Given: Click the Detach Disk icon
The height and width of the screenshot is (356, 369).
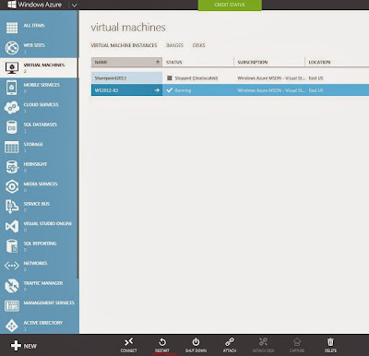Looking at the screenshot, I should click(263, 341).
